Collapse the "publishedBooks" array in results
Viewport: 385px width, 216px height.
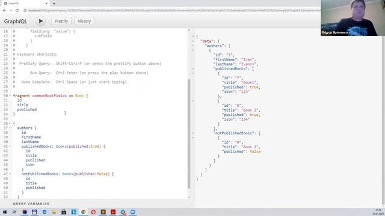[193, 69]
